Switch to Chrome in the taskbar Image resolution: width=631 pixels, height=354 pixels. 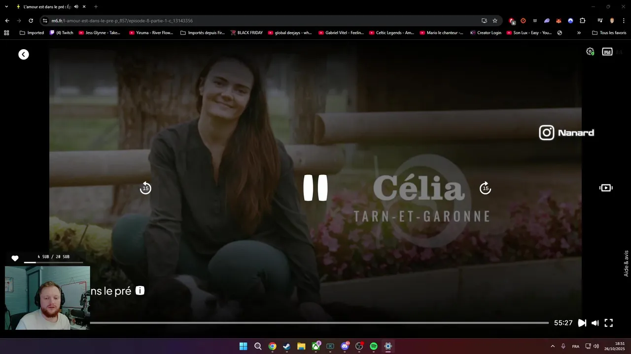pos(272,346)
